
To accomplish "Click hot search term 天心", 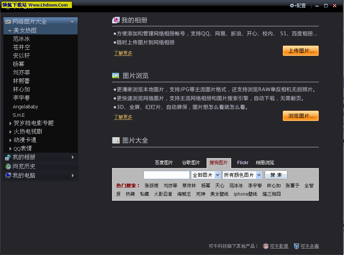I will [220, 186].
